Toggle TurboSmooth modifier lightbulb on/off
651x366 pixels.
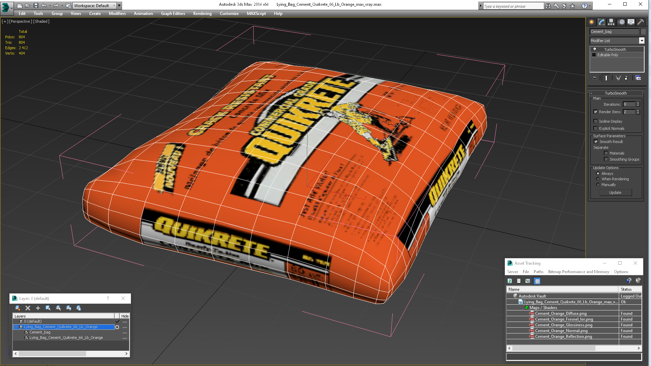[595, 49]
